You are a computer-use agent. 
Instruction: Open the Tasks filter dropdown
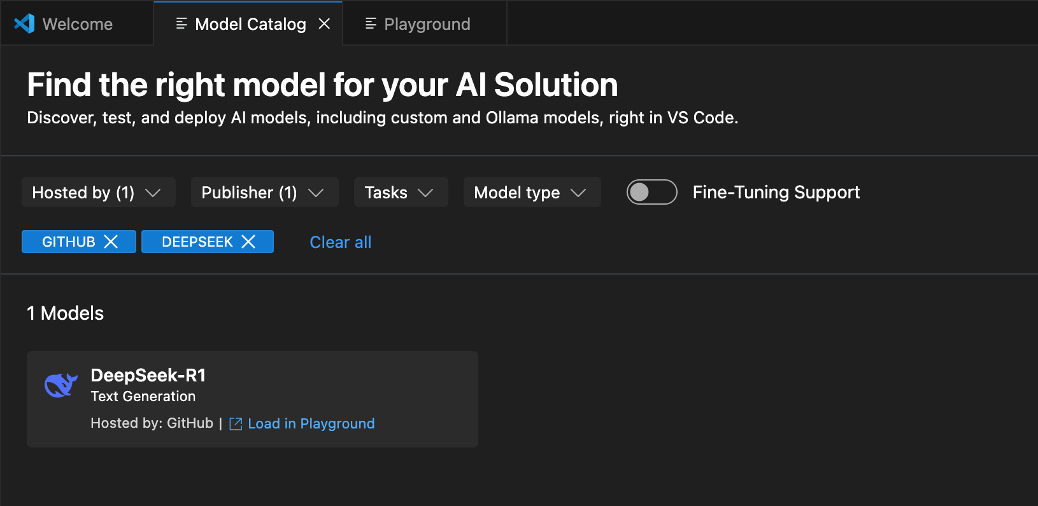(401, 192)
